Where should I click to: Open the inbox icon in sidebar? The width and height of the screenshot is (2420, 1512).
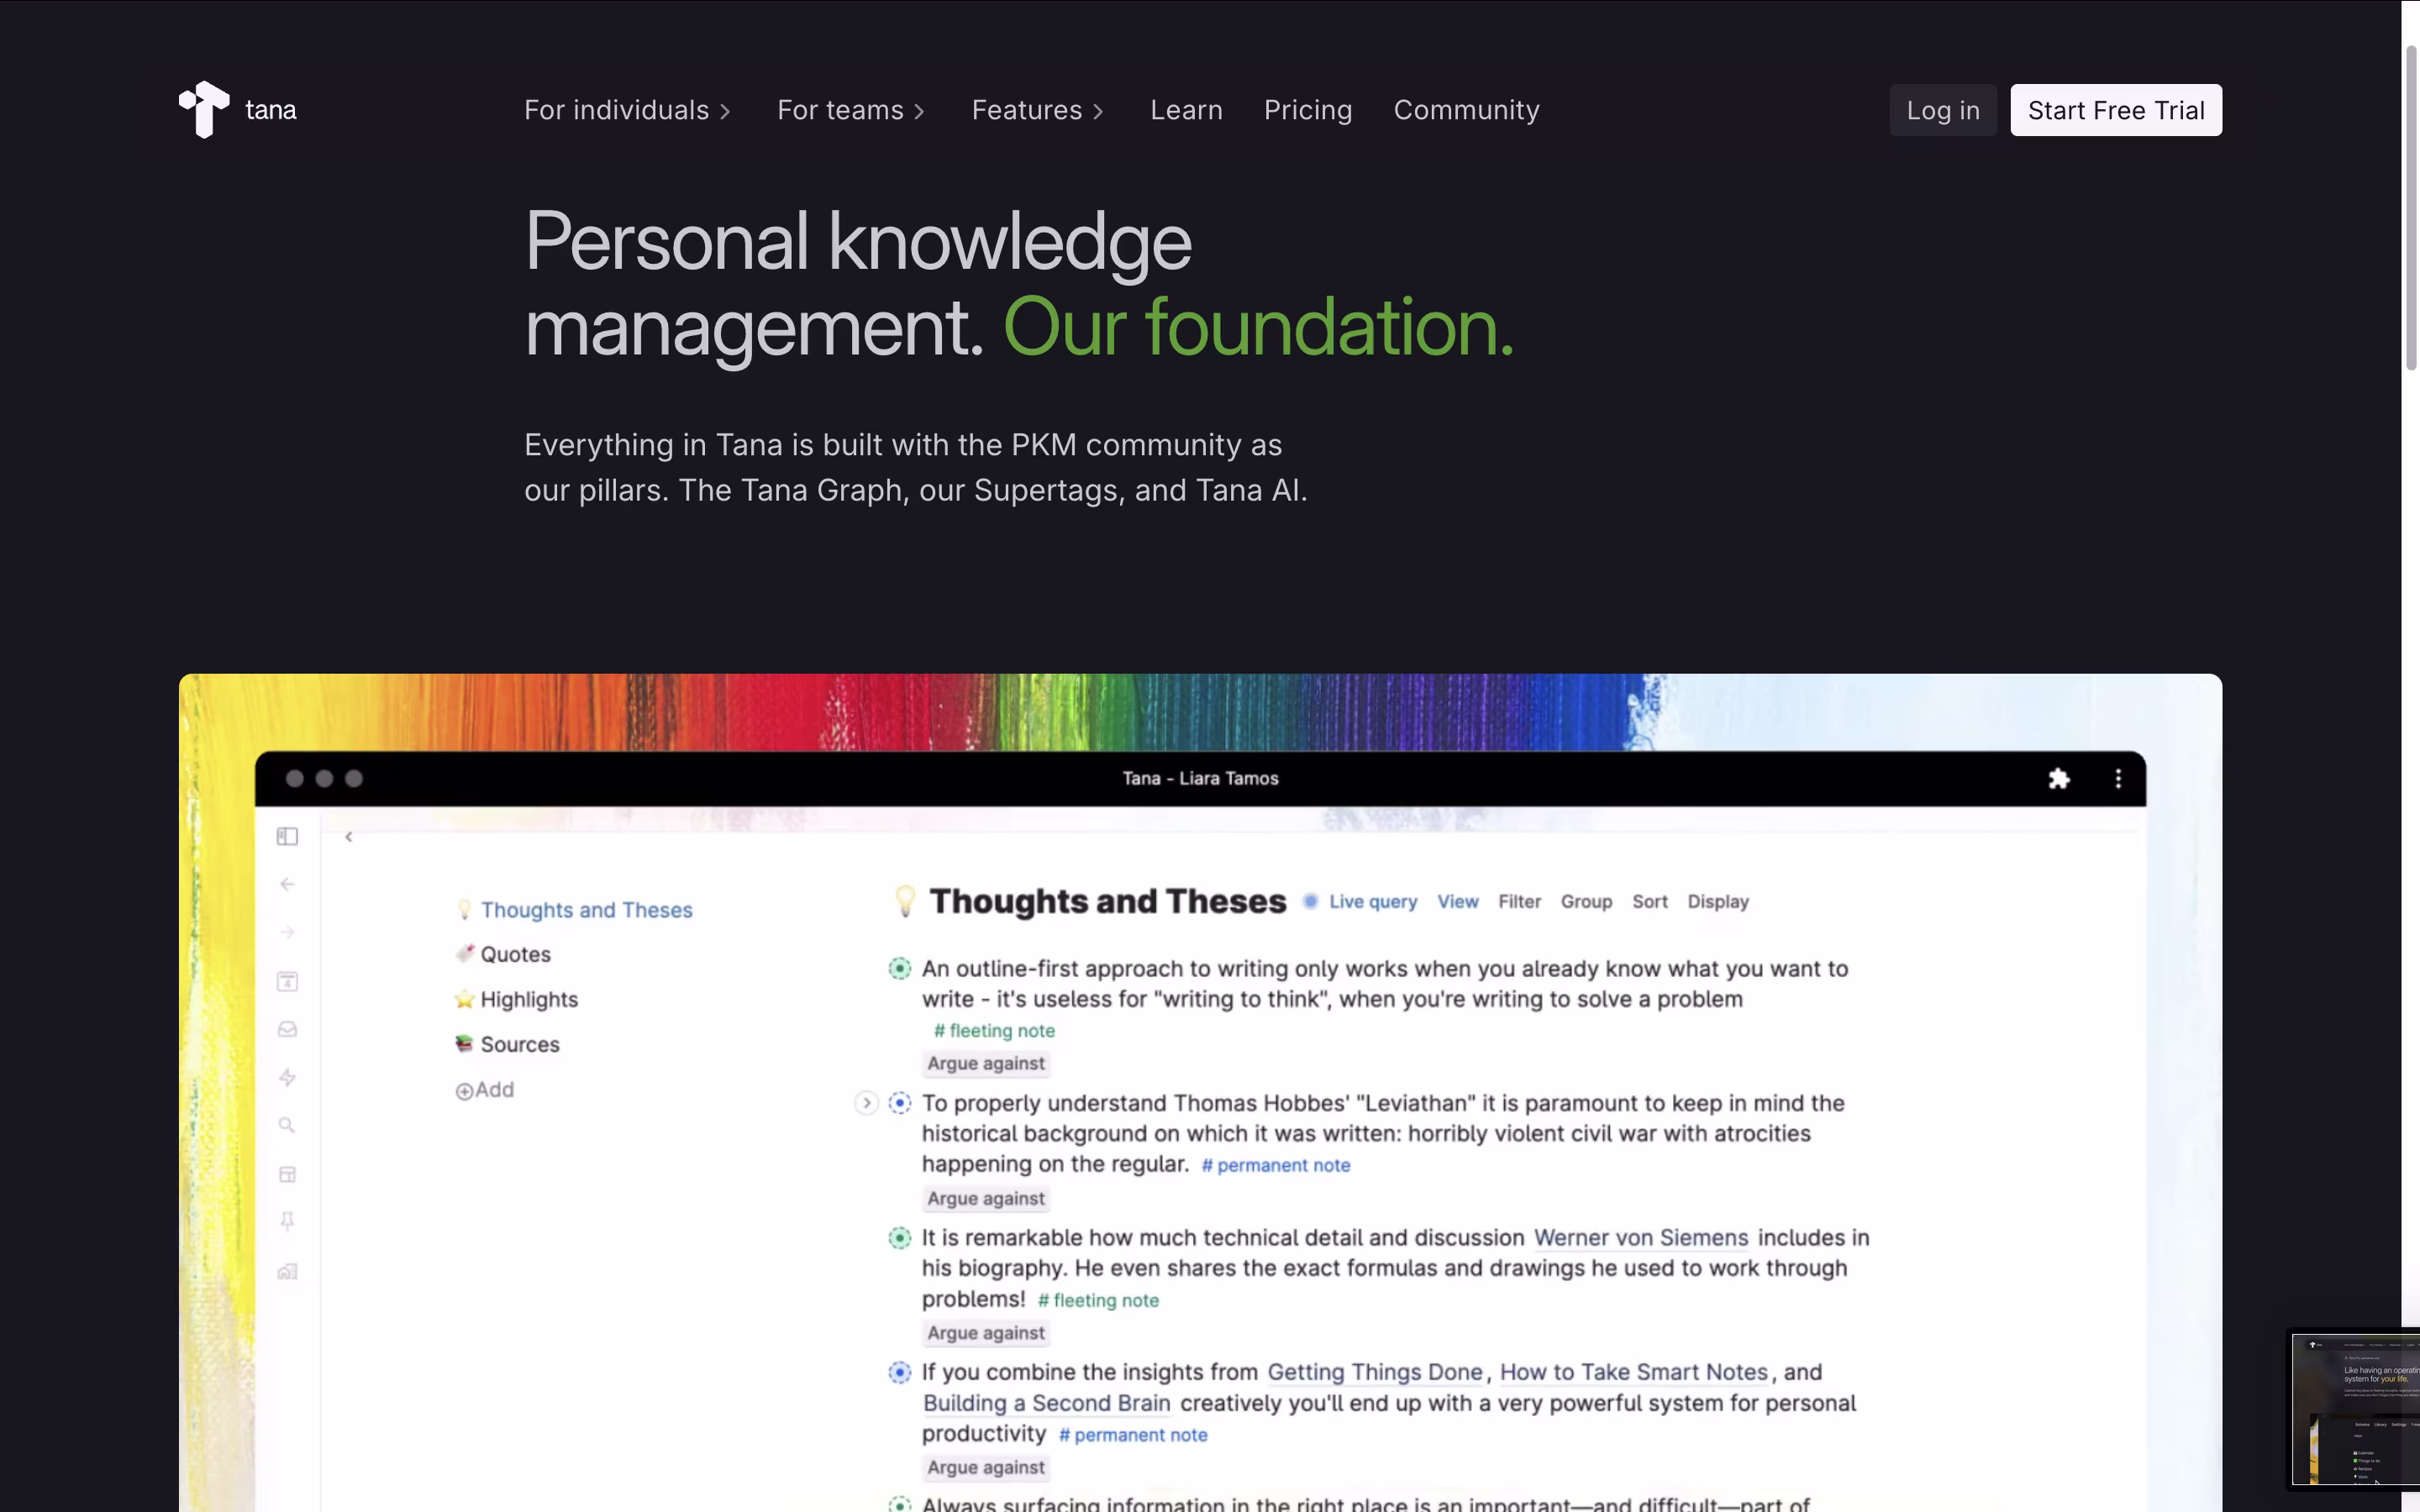[287, 1029]
